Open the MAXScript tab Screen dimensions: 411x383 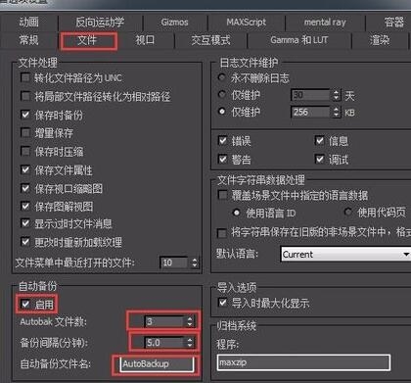click(x=246, y=23)
